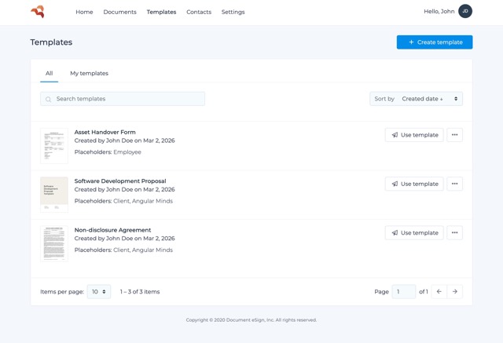Open the Templates menu item
The height and width of the screenshot is (343, 503).
coord(161,12)
